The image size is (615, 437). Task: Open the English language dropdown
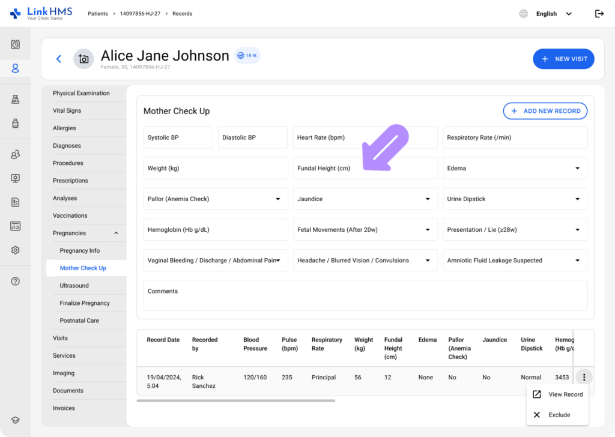coord(554,14)
